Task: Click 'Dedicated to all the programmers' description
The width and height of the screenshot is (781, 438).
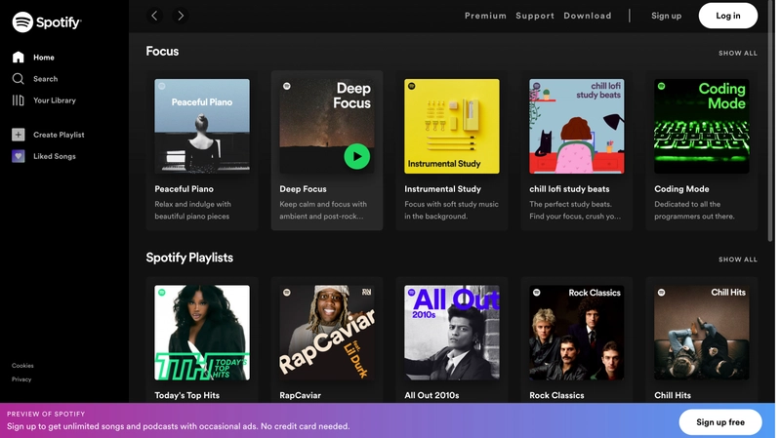Action: pyautogui.click(x=694, y=210)
